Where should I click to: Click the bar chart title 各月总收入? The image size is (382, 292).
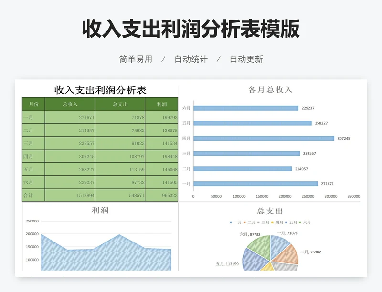(x=270, y=90)
